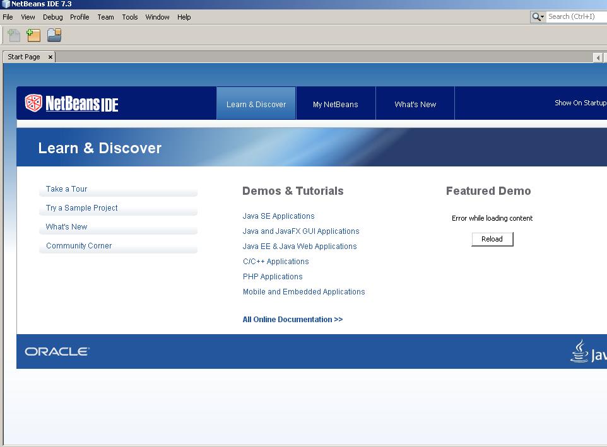The height and width of the screenshot is (447, 607).
Task: Click the New File toolbar icon
Action: pyautogui.click(x=13, y=35)
